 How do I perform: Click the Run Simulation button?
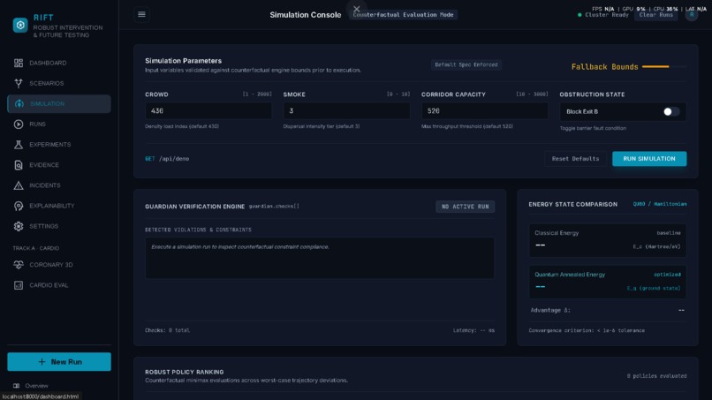[649, 159]
